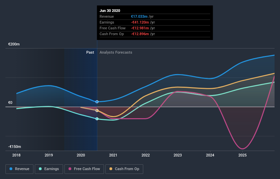The image size is (280, 179).
Task: Click the 2018 x-axis label
Action: tap(16, 155)
